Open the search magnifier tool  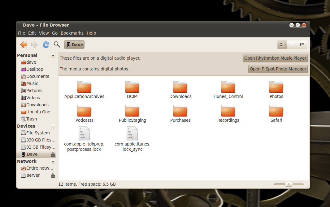57,44
